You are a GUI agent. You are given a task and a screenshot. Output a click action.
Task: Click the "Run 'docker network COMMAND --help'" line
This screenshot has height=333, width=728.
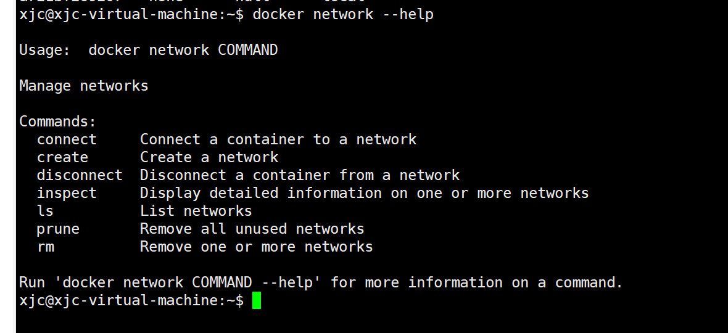point(320,282)
